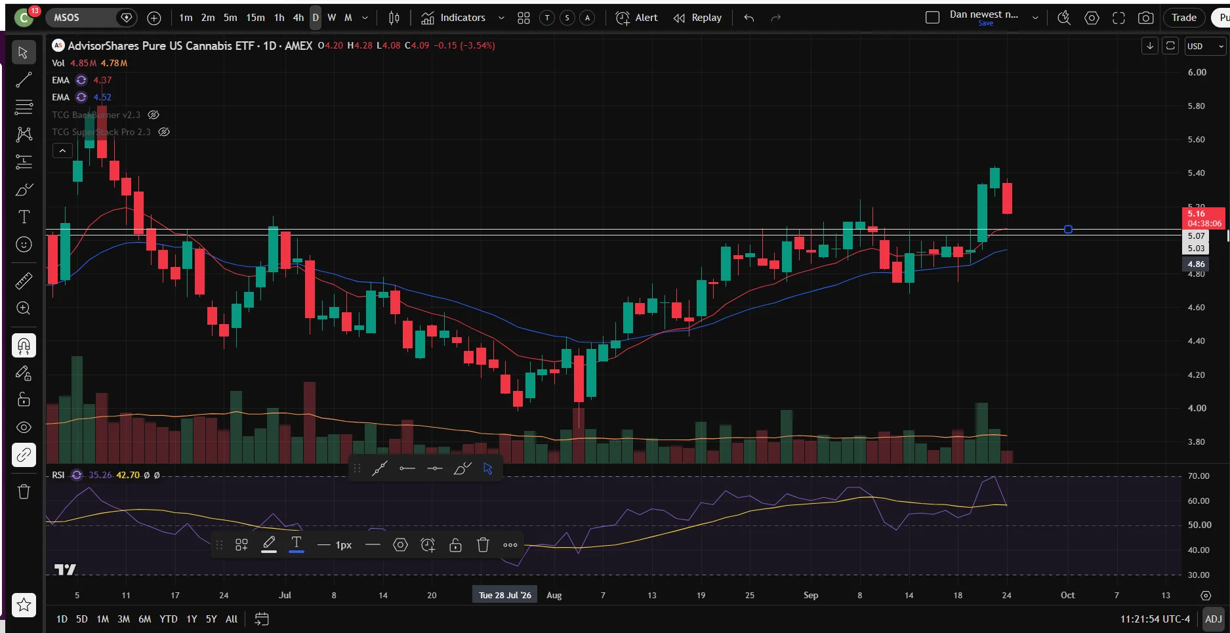1230x633 pixels.
Task: Change text color in drawing toolbar
Action: 297,544
